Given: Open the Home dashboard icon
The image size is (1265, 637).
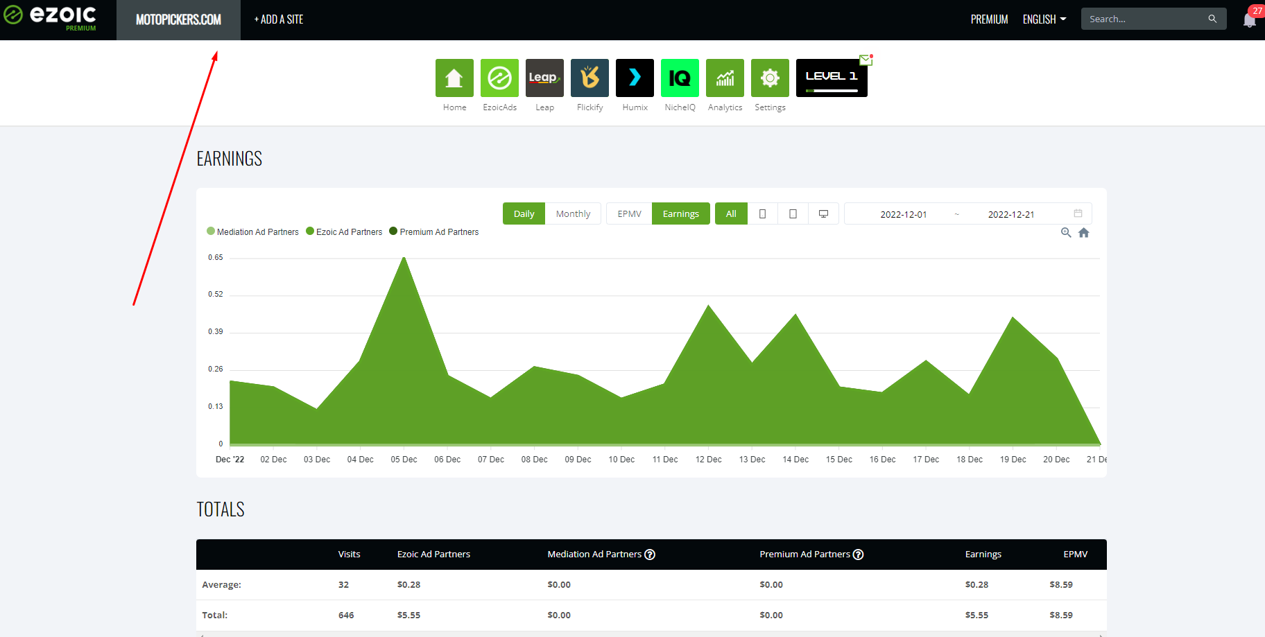Looking at the screenshot, I should [x=454, y=78].
